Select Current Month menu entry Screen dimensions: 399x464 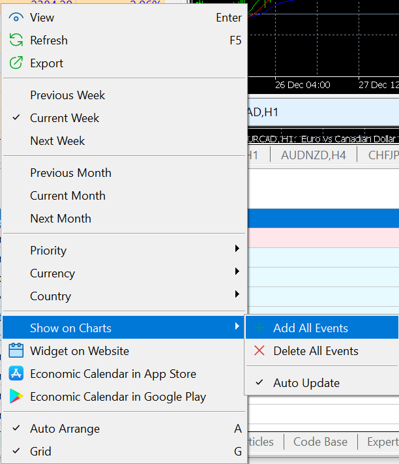click(x=67, y=196)
